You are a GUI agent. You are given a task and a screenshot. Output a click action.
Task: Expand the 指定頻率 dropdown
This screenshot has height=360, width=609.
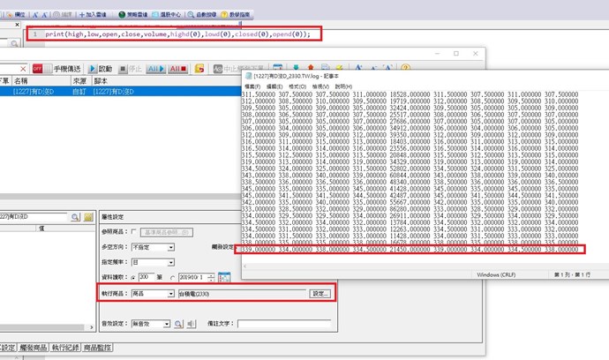pyautogui.click(x=170, y=263)
